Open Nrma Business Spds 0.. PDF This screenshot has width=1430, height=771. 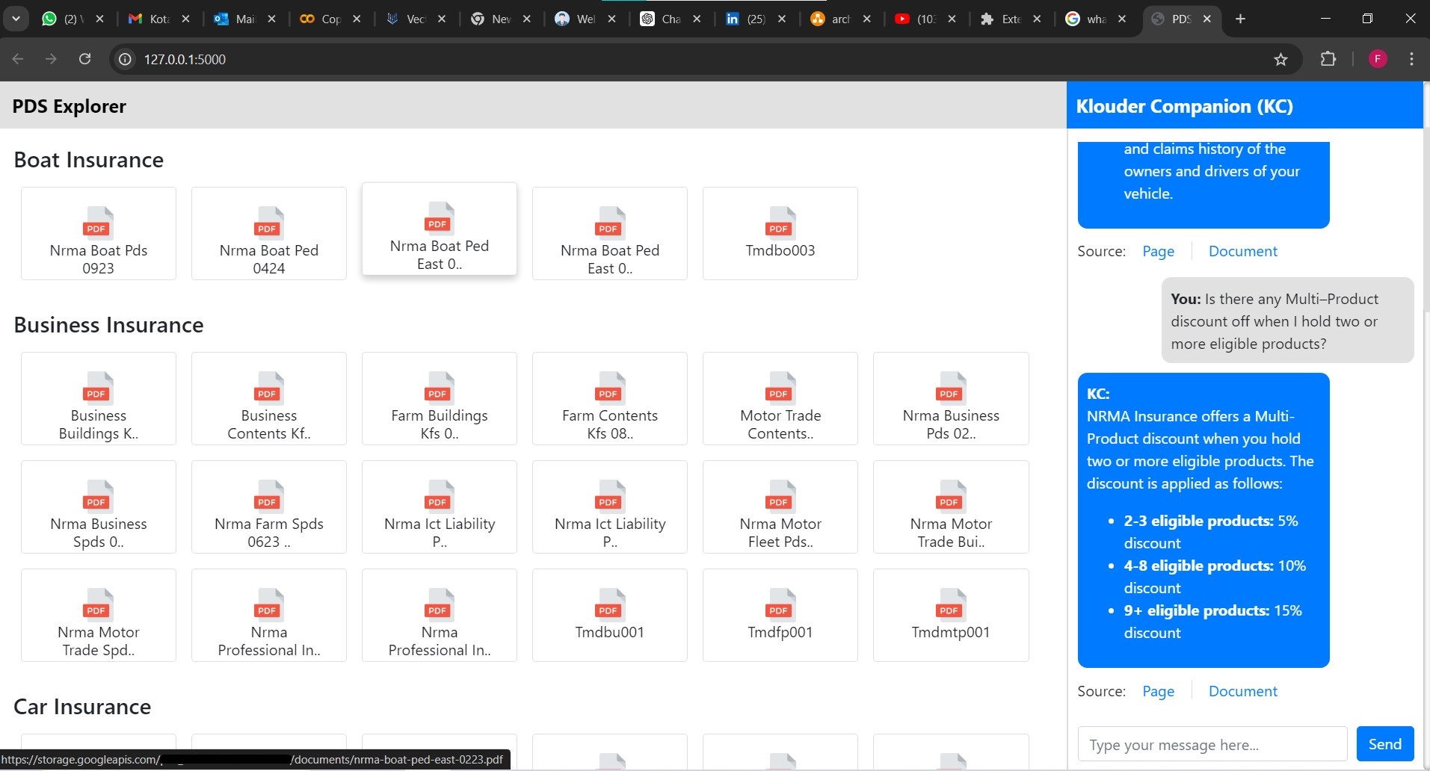[99, 507]
